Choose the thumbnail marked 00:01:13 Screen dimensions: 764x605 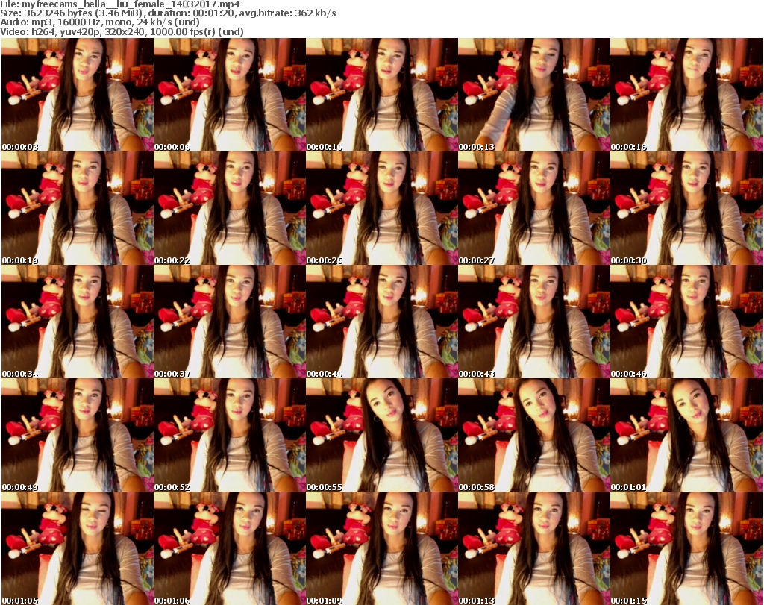point(534,548)
